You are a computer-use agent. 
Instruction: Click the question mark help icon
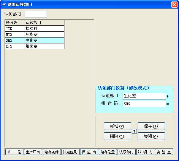134,131
